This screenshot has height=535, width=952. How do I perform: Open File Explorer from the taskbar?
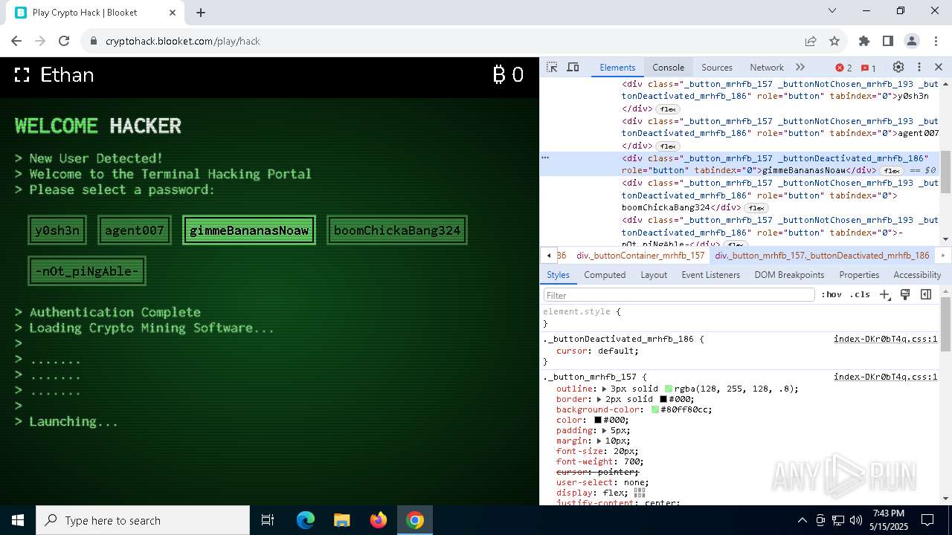[x=341, y=520]
